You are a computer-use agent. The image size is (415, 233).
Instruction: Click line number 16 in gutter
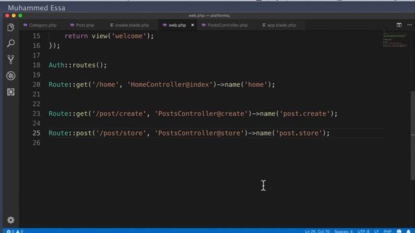36,46
